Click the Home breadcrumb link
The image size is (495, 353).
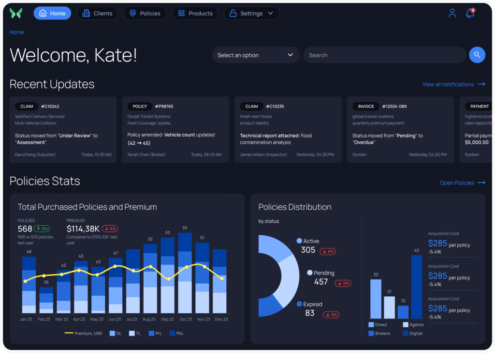click(x=17, y=32)
